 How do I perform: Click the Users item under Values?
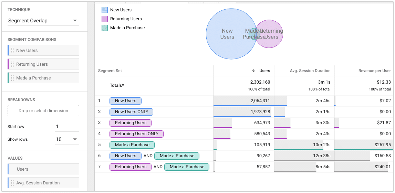pyautogui.click(x=43, y=169)
